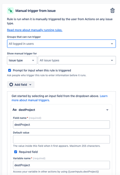The width and height of the screenshot is (120, 175).
Task: Click the destProject section header title
Action: [x=27, y=110]
